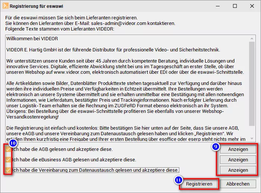The image size is (261, 193).
Task: Click Anzeigen next to the eBusiness AGB line
Action: [x=238, y=160]
